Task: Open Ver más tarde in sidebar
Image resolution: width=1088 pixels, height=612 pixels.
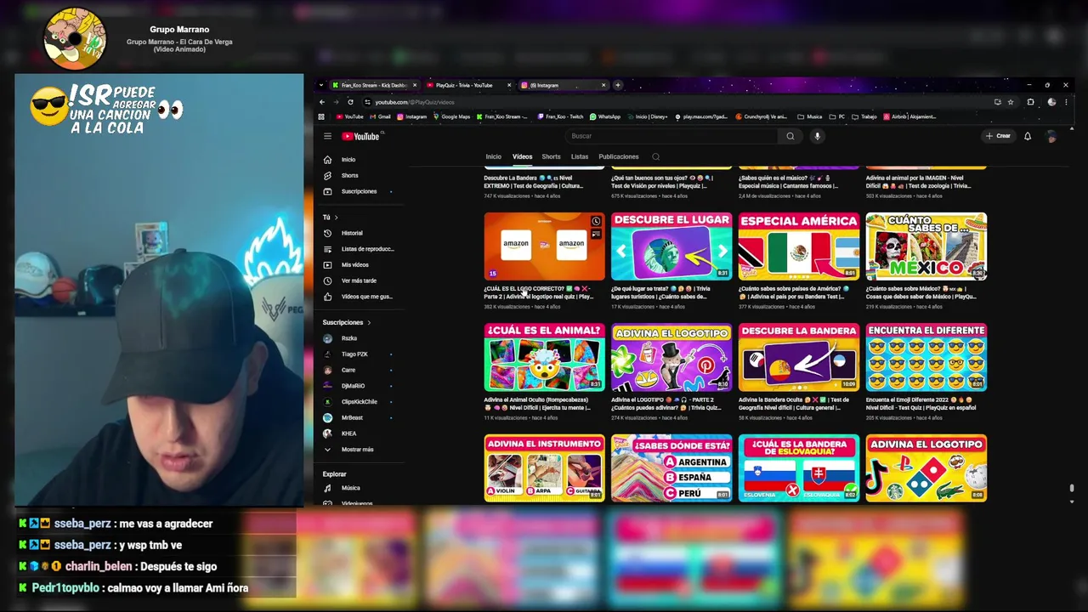Action: point(359,280)
